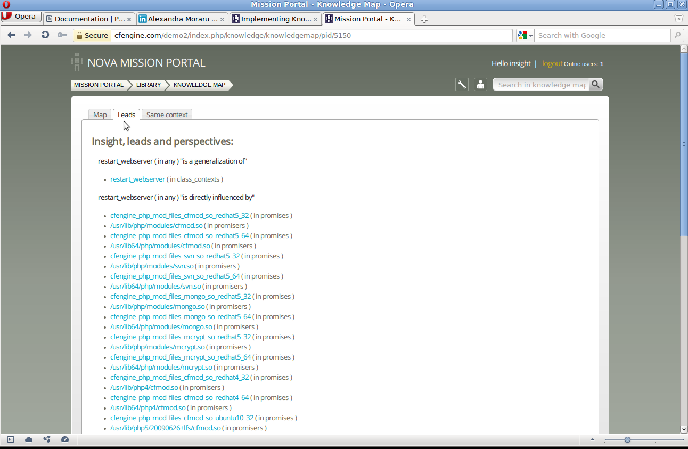This screenshot has height=449, width=688.
Task: Open /usr/lib/php5/20090626+lfs/cfmod.so link
Action: pos(165,428)
